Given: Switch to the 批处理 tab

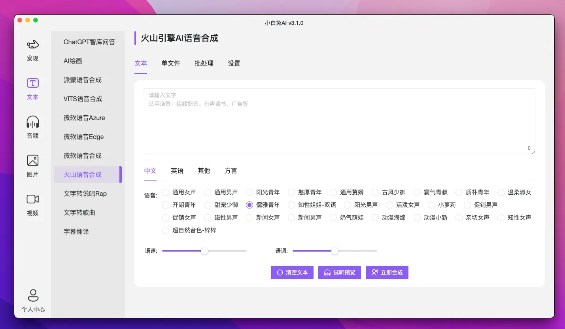Looking at the screenshot, I should (204, 63).
